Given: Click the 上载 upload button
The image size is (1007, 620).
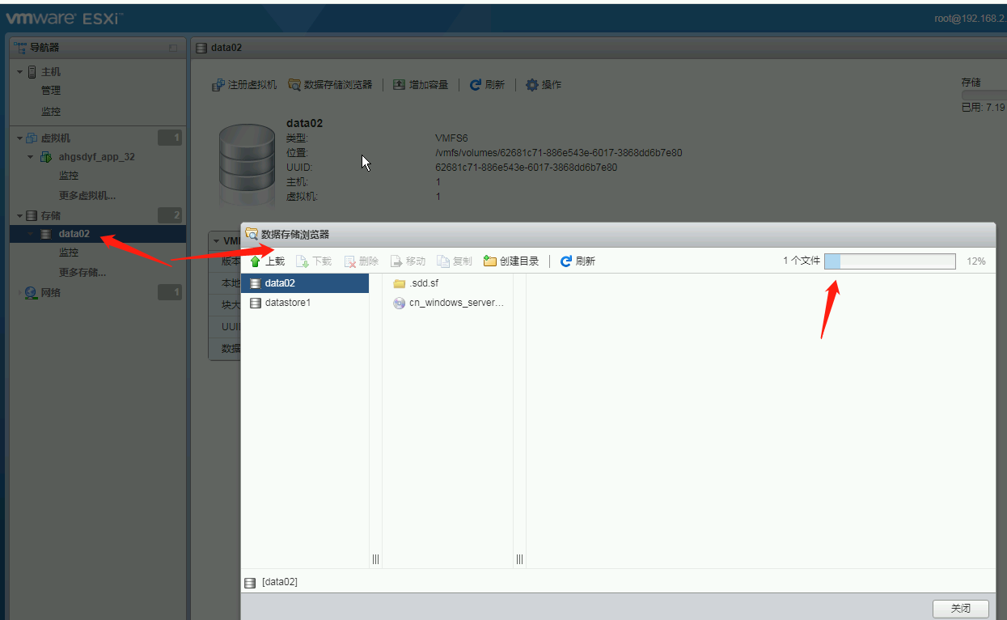Looking at the screenshot, I should [x=267, y=261].
